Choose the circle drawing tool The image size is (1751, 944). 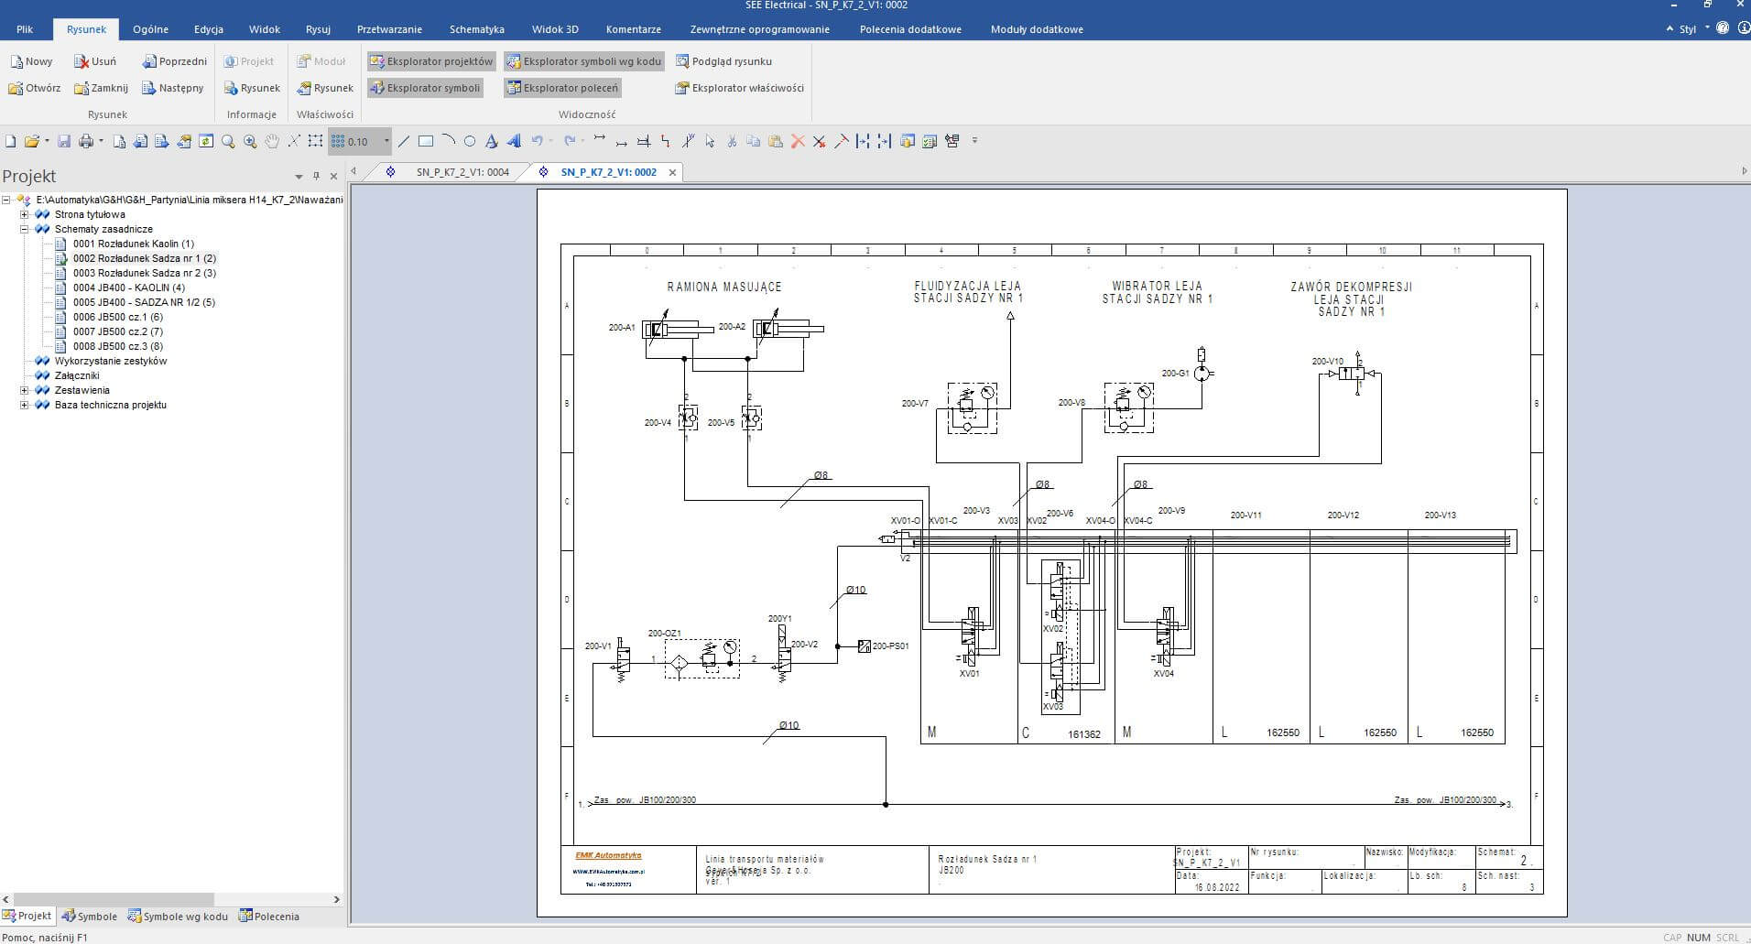pyautogui.click(x=470, y=141)
